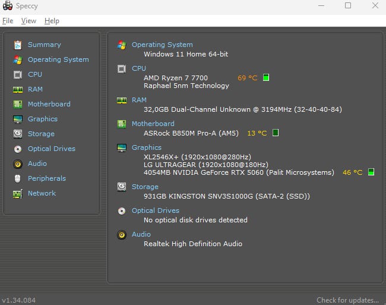
Task: Click the CPU chip icon in sidebar
Action: 18,75
